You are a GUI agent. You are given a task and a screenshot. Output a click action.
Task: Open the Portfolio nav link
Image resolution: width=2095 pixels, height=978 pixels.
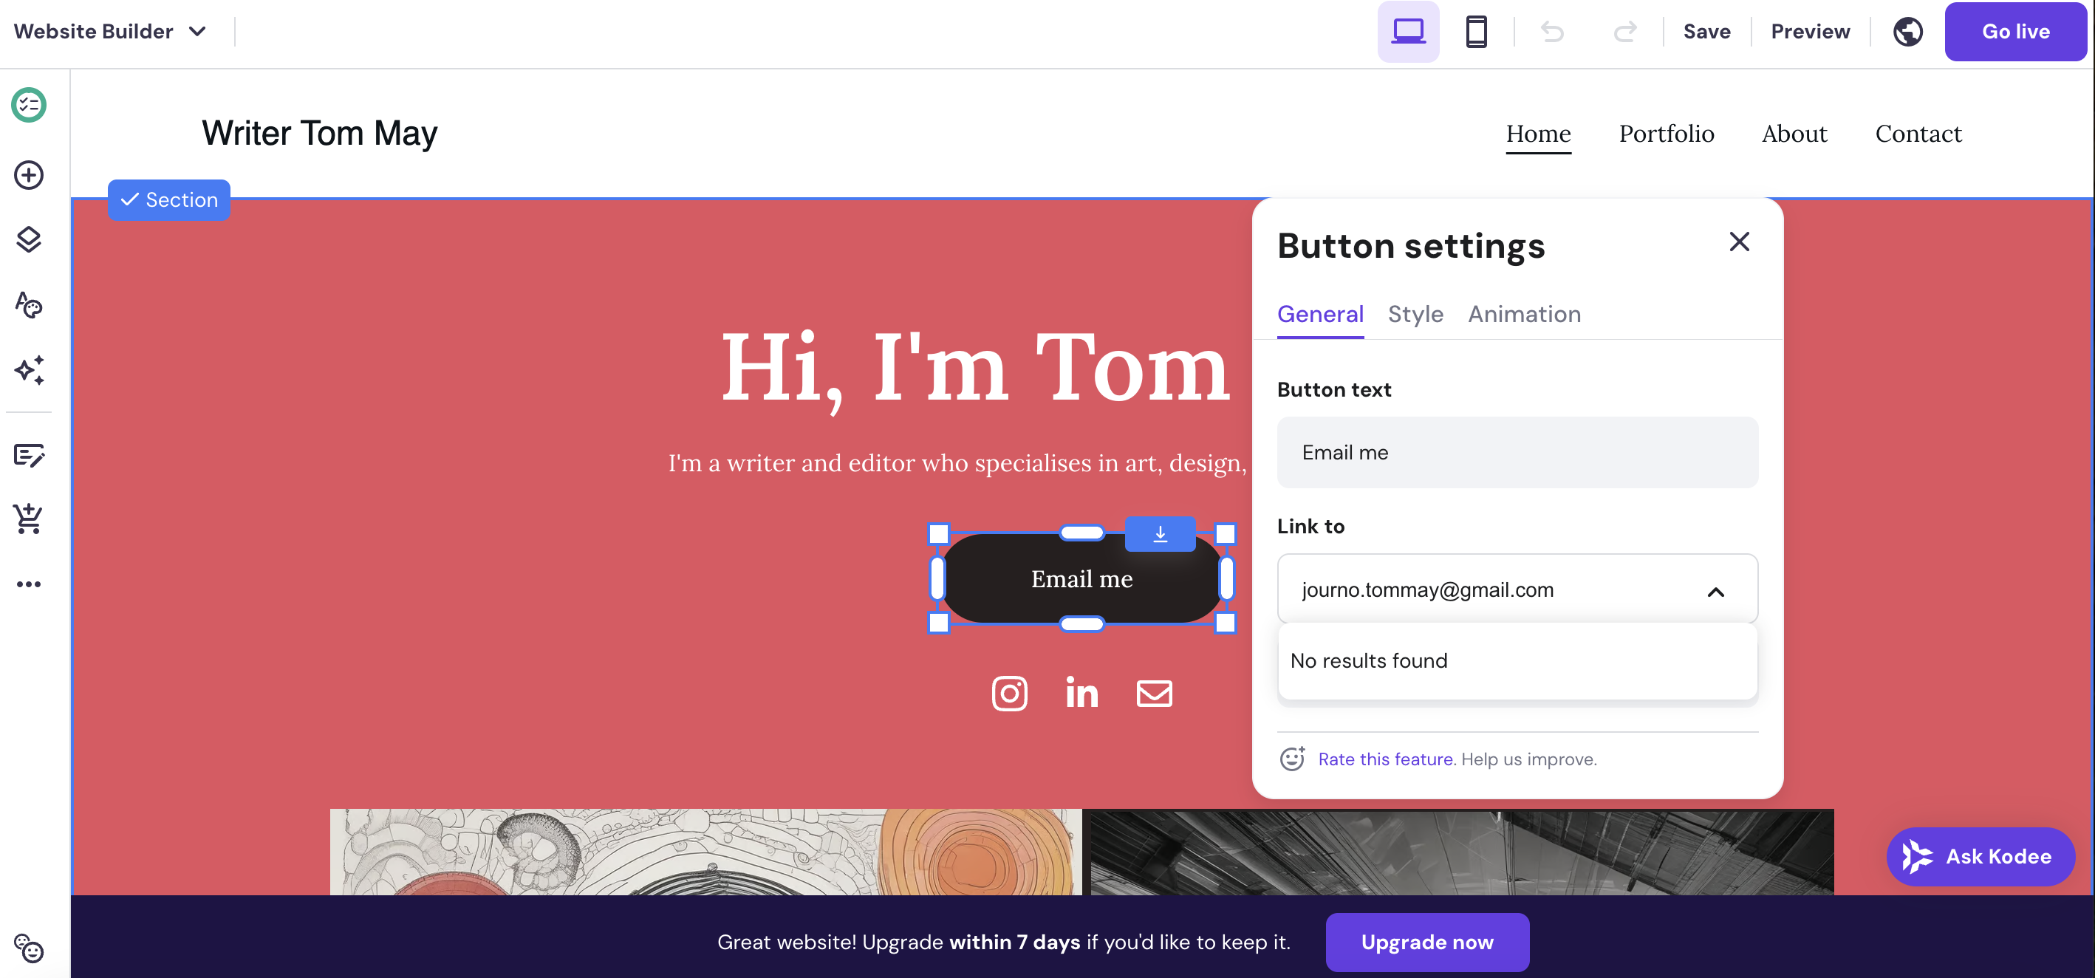click(x=1667, y=134)
